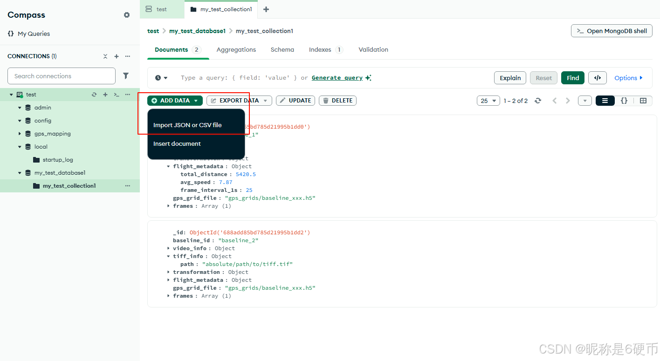Open shell icon on test connection row
This screenshot has width=660, height=361.
(x=117, y=95)
